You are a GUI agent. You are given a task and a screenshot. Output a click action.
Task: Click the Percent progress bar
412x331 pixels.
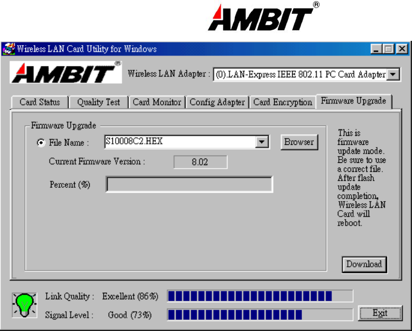click(x=189, y=184)
